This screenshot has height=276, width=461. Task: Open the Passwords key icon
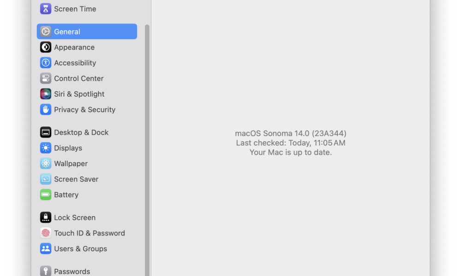(x=46, y=271)
